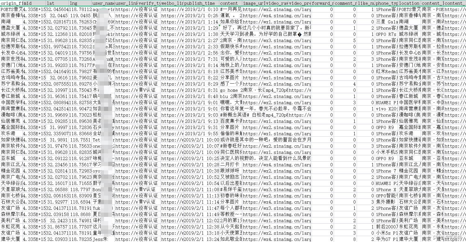The width and height of the screenshot is (466, 242).
Task: Click origin column cell 石林大公园
Action: click(12, 202)
